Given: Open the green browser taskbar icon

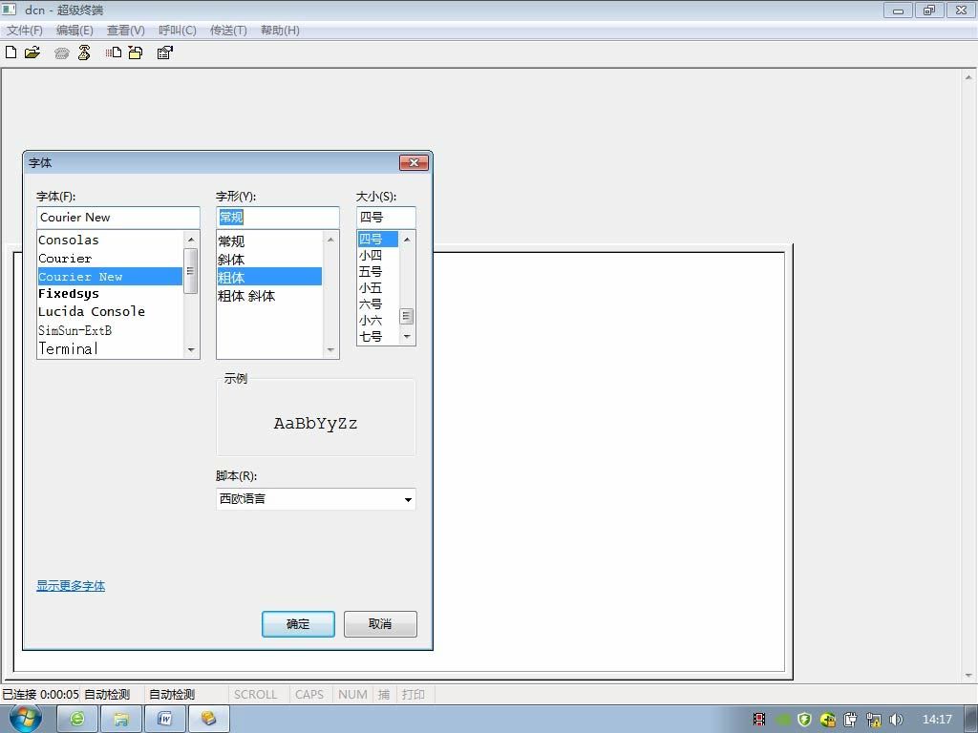Looking at the screenshot, I should click(x=77, y=720).
